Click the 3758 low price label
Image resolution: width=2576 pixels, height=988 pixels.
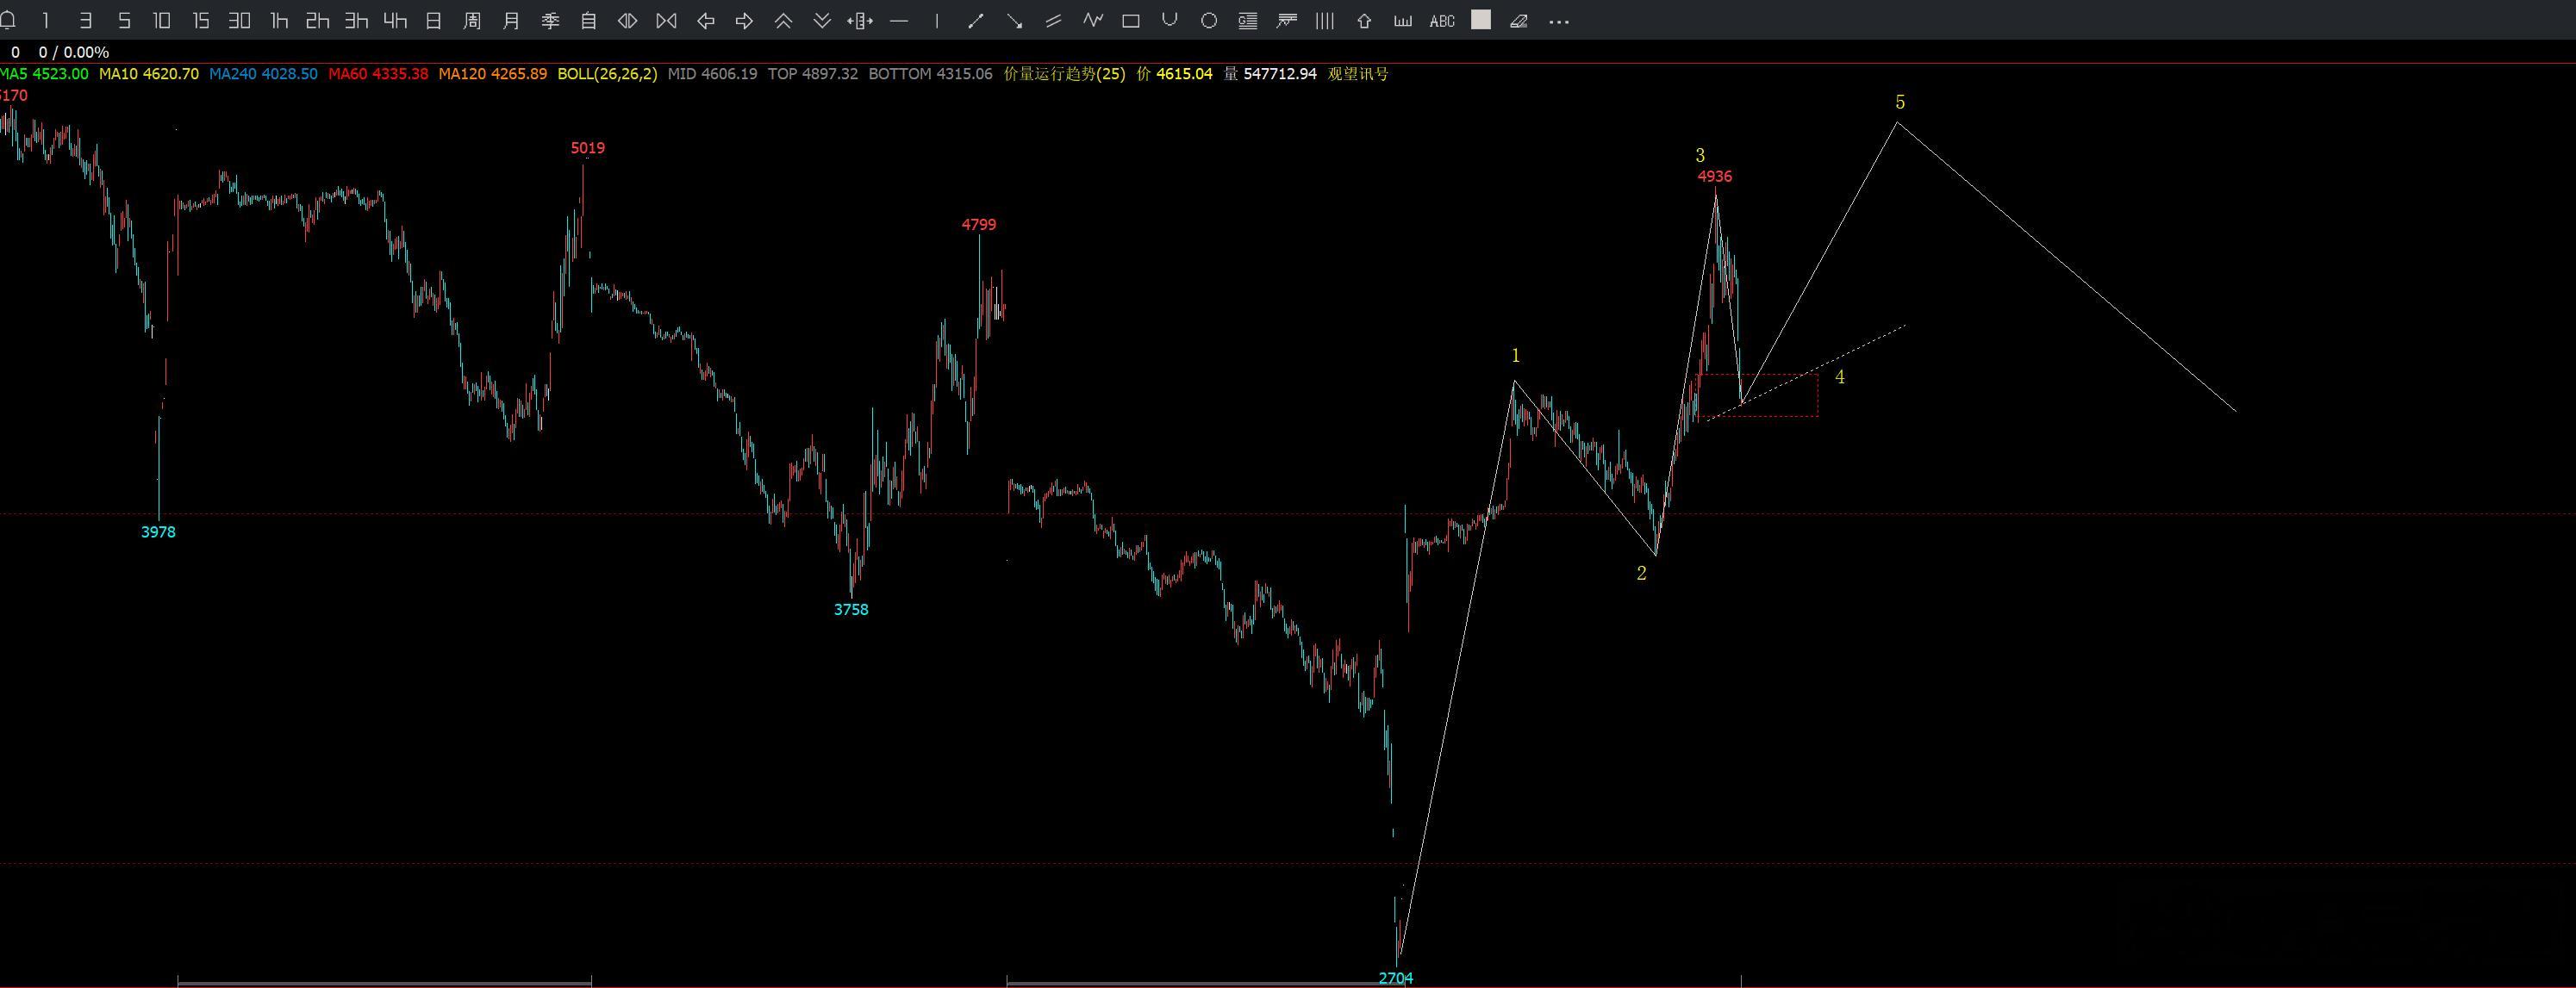pos(851,609)
